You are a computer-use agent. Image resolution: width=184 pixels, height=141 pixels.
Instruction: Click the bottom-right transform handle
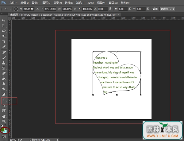coord(140,95)
